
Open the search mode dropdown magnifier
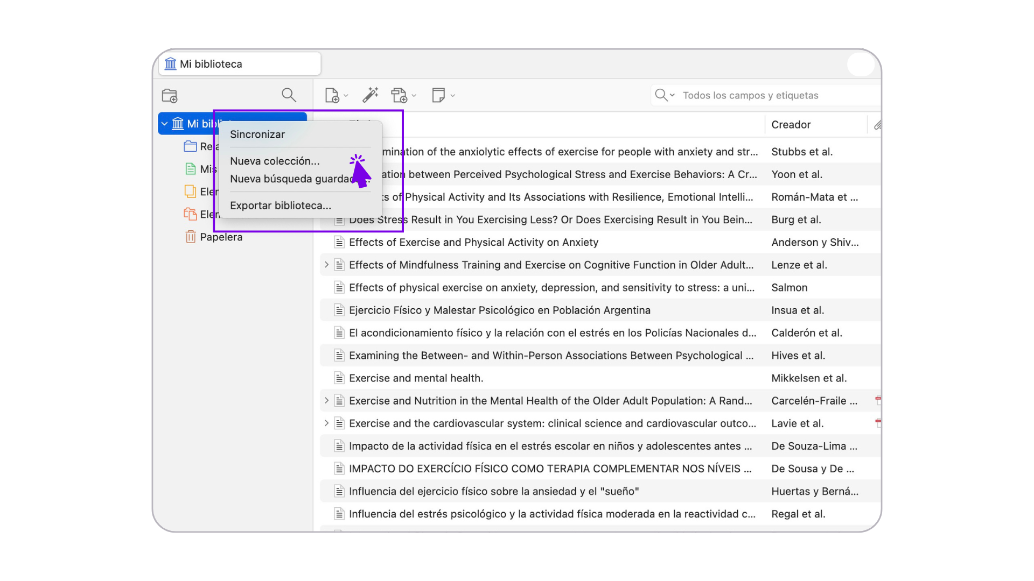tap(664, 95)
